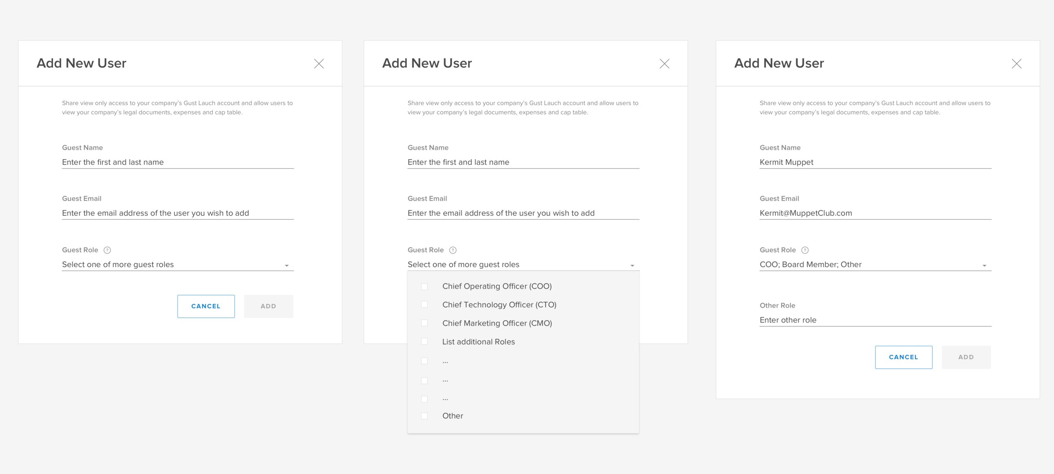The image size is (1054, 474).
Task: Enable the Chief Marketing Officer (CMO) checkbox
Action: (x=425, y=323)
